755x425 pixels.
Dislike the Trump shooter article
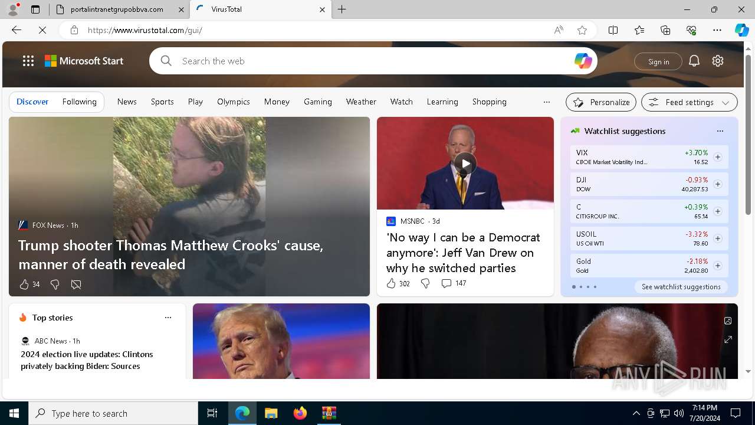coord(55,285)
